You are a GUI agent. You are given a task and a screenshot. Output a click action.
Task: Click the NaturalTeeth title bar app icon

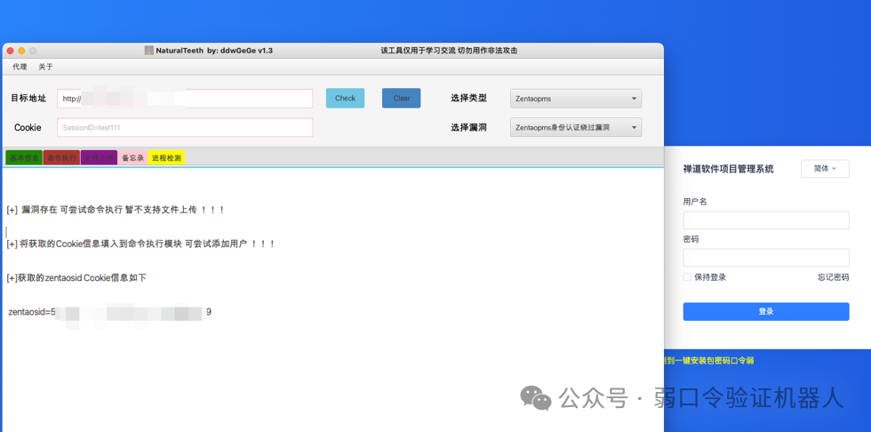pyautogui.click(x=149, y=51)
